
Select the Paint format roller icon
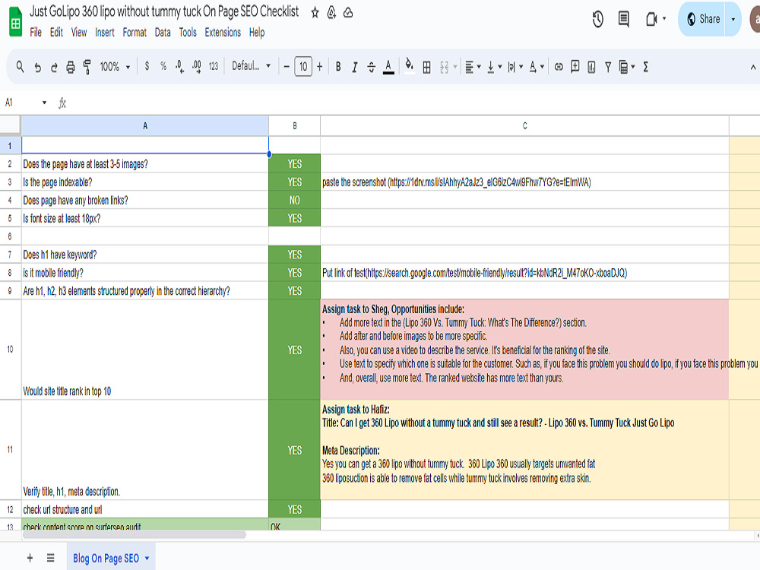(x=87, y=67)
